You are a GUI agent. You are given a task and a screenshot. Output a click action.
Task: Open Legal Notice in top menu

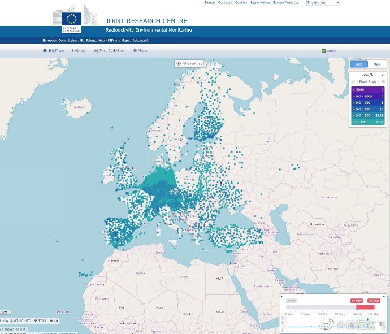coord(259,3)
